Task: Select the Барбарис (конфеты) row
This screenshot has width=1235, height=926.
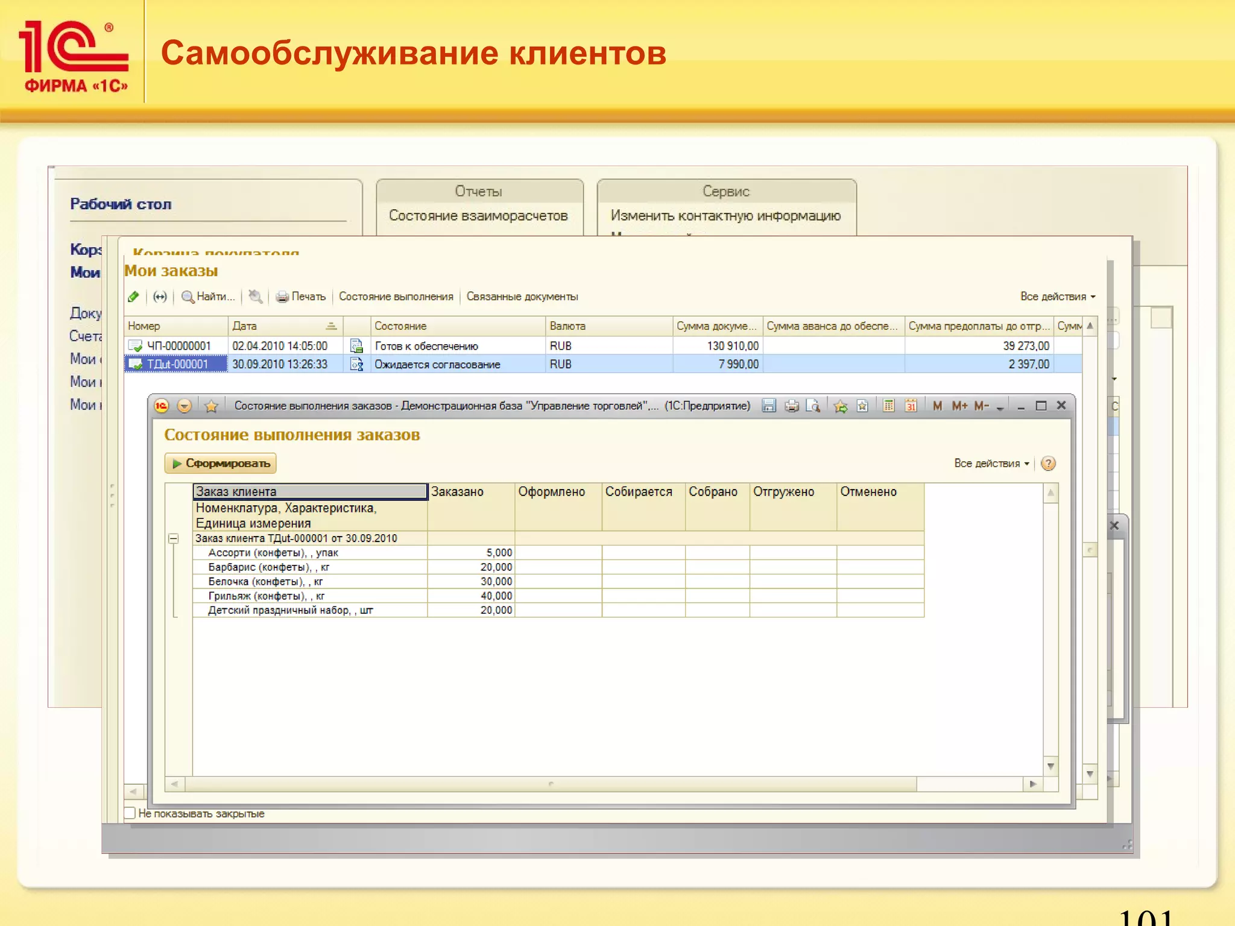Action: pos(558,567)
